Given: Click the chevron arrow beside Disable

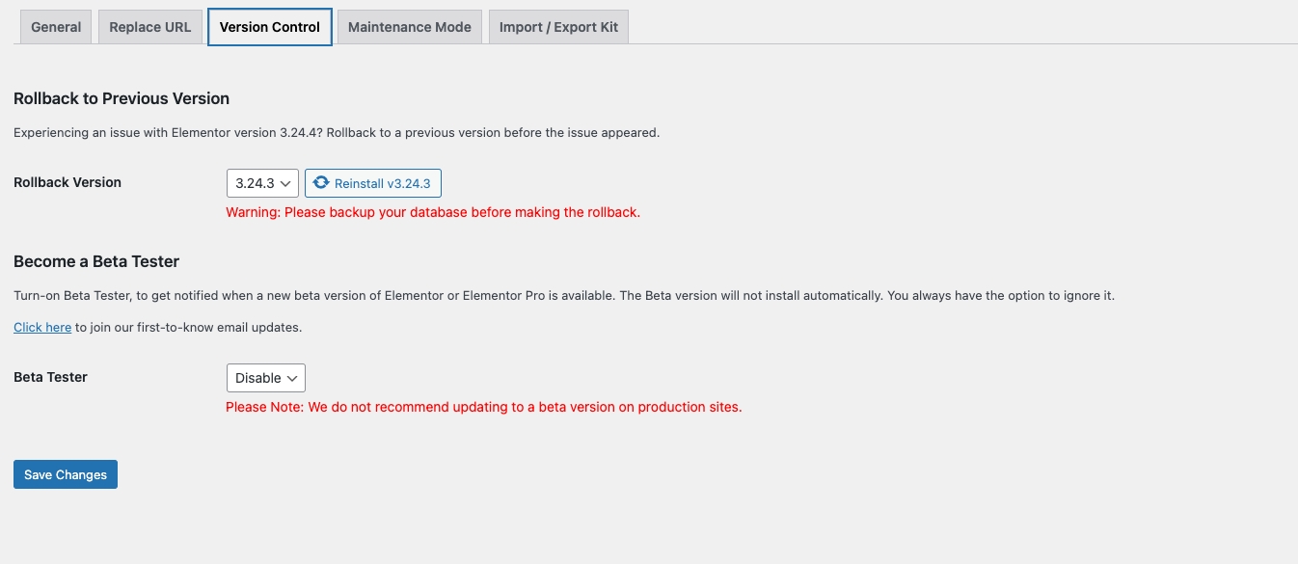Looking at the screenshot, I should 293,378.
